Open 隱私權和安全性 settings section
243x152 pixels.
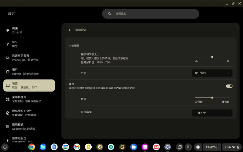click(x=29, y=113)
